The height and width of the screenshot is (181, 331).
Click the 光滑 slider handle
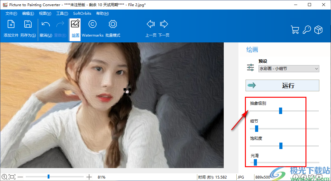[255, 163]
